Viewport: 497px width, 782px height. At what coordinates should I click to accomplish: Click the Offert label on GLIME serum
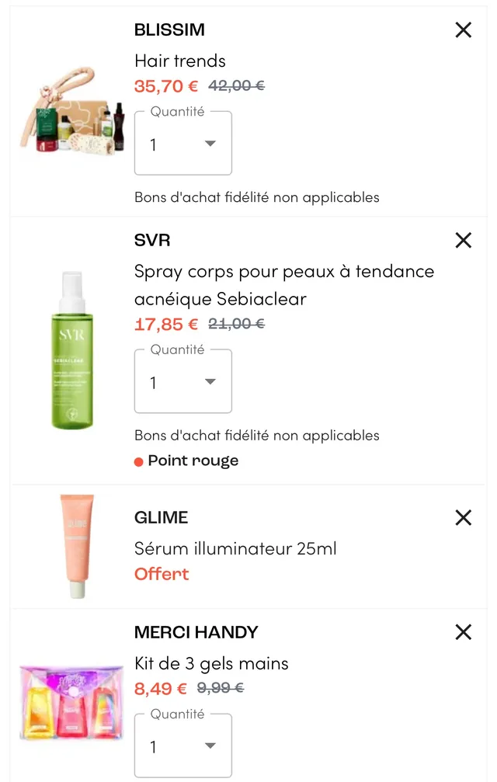pyautogui.click(x=162, y=574)
